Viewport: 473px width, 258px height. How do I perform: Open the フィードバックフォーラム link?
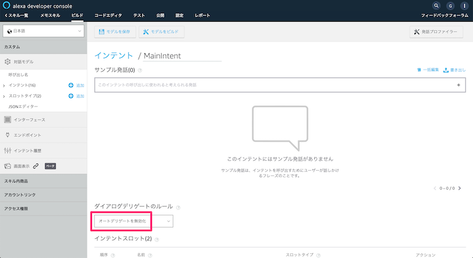click(x=445, y=15)
